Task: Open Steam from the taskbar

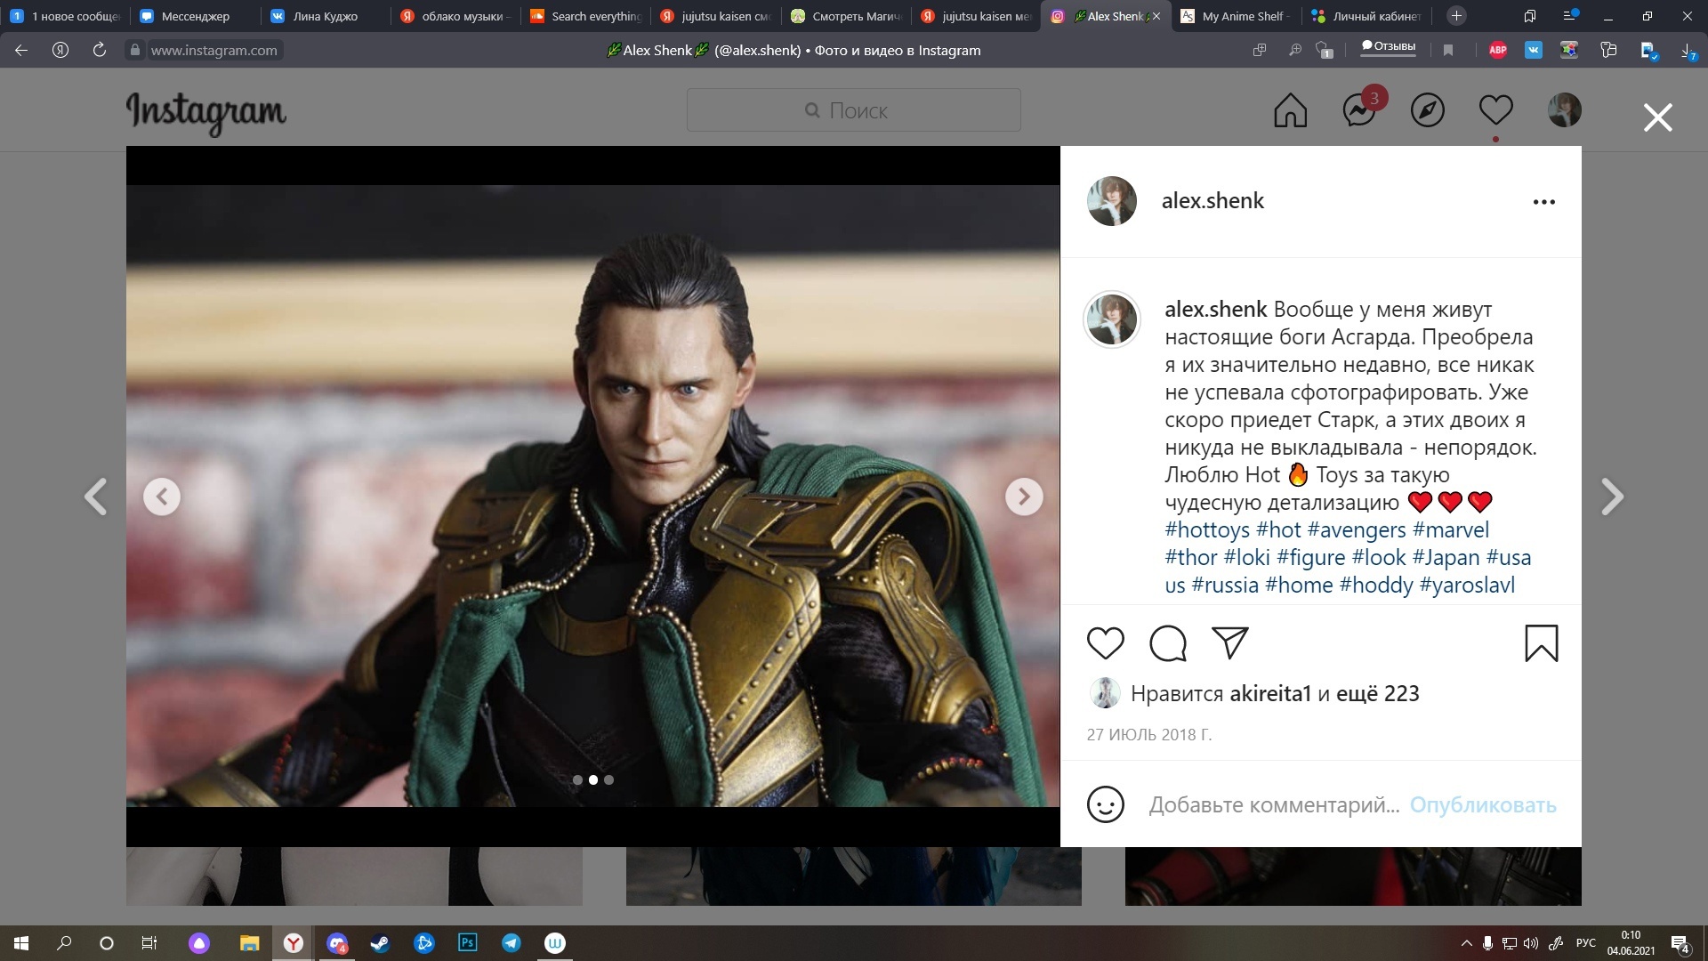Action: [x=381, y=943]
